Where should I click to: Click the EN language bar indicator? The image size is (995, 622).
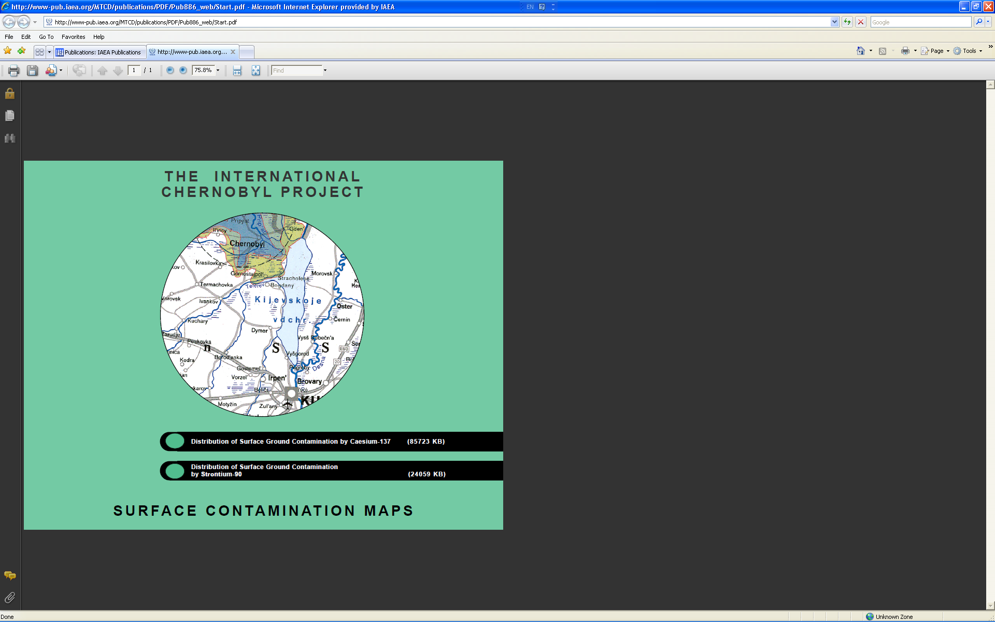click(530, 7)
